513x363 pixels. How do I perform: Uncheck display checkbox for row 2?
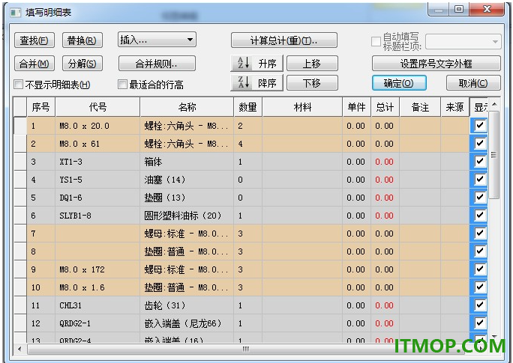pos(480,143)
